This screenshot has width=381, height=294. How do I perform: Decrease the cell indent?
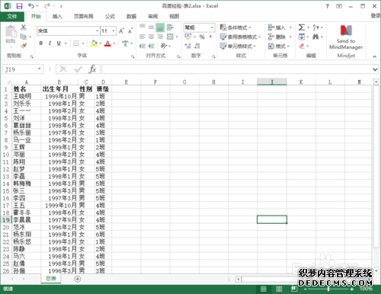pos(142,46)
